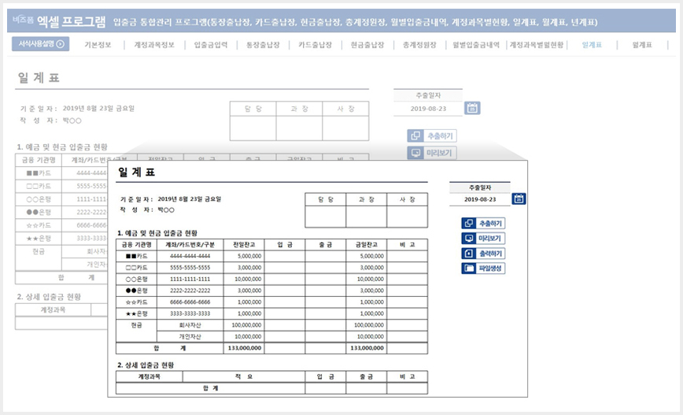Switch to the 통장출납장 tab

[x=263, y=45]
